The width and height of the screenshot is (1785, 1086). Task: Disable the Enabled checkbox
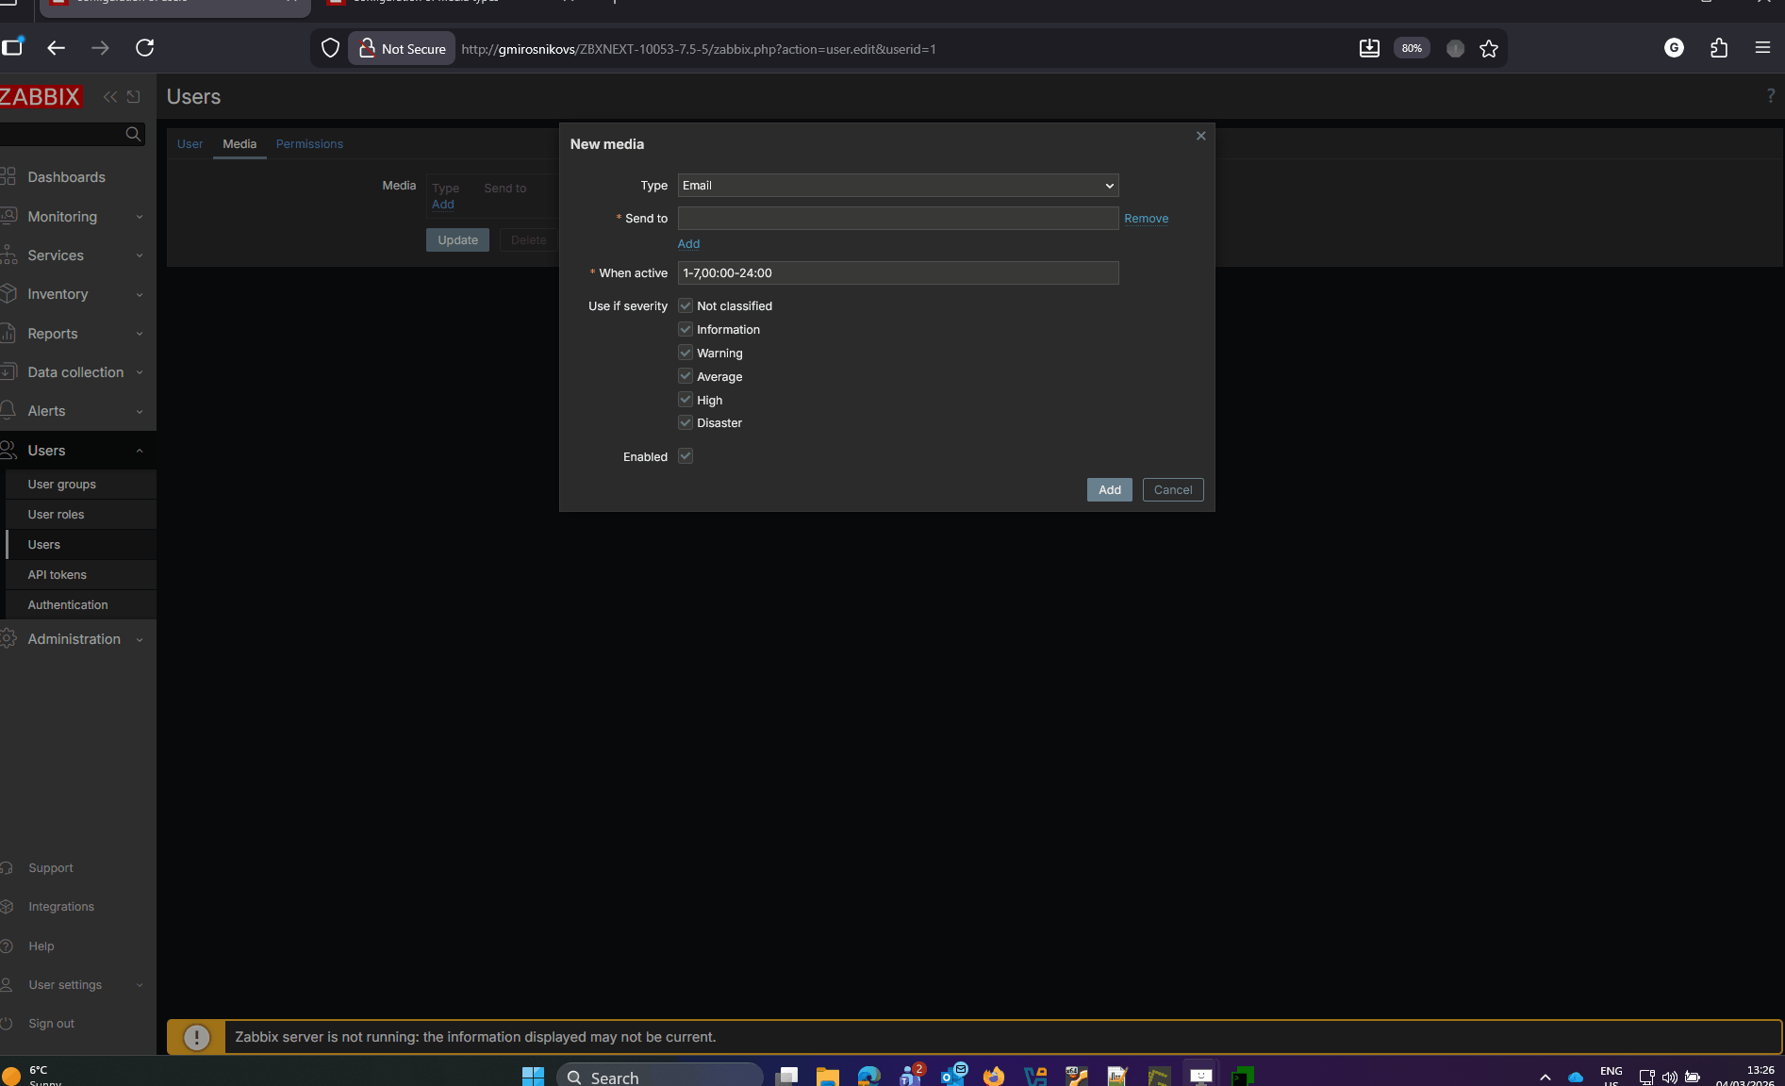tap(686, 456)
